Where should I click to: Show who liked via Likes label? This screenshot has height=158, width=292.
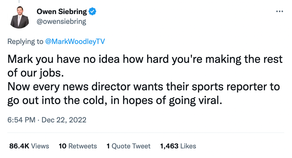coord(188,146)
